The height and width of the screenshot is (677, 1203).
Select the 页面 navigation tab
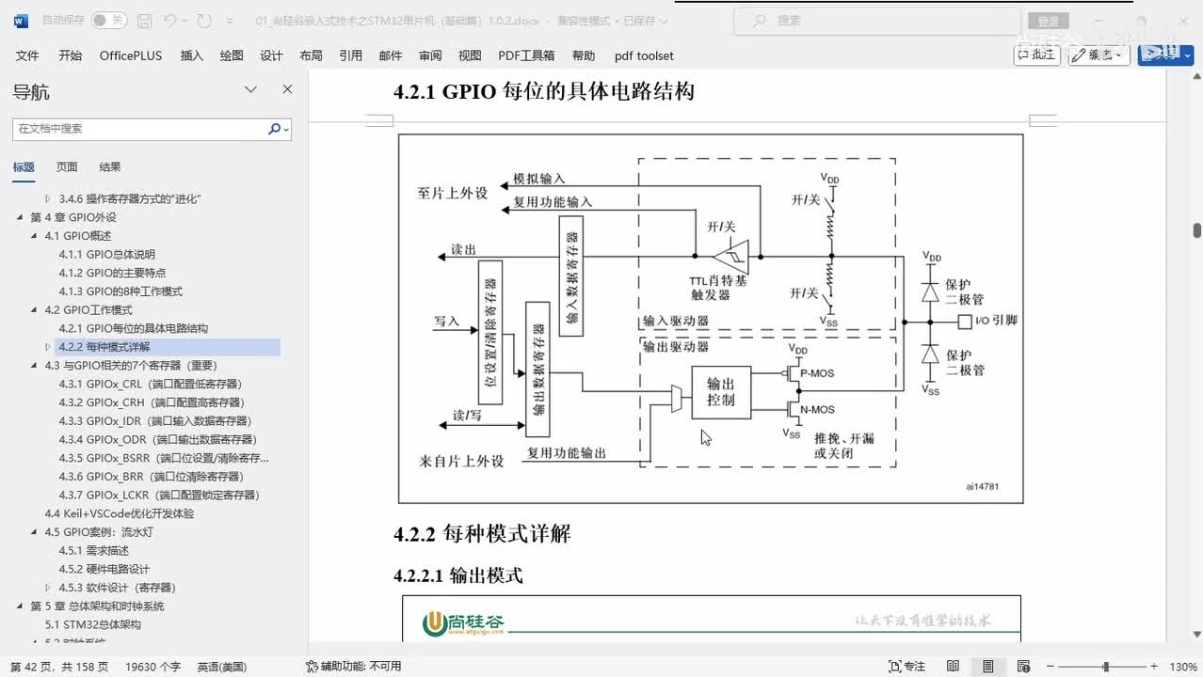(67, 167)
